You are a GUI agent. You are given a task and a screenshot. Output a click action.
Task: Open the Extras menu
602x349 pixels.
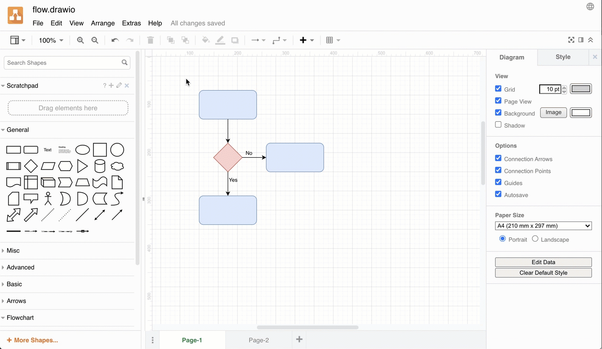pos(131,23)
